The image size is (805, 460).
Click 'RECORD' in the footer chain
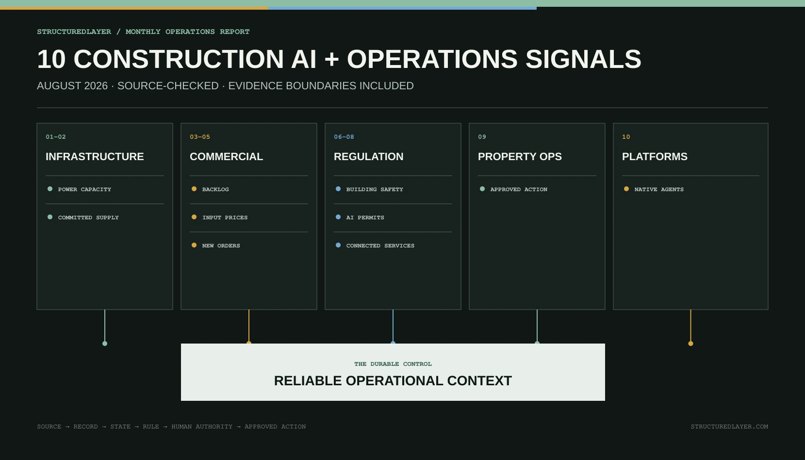[86, 427]
